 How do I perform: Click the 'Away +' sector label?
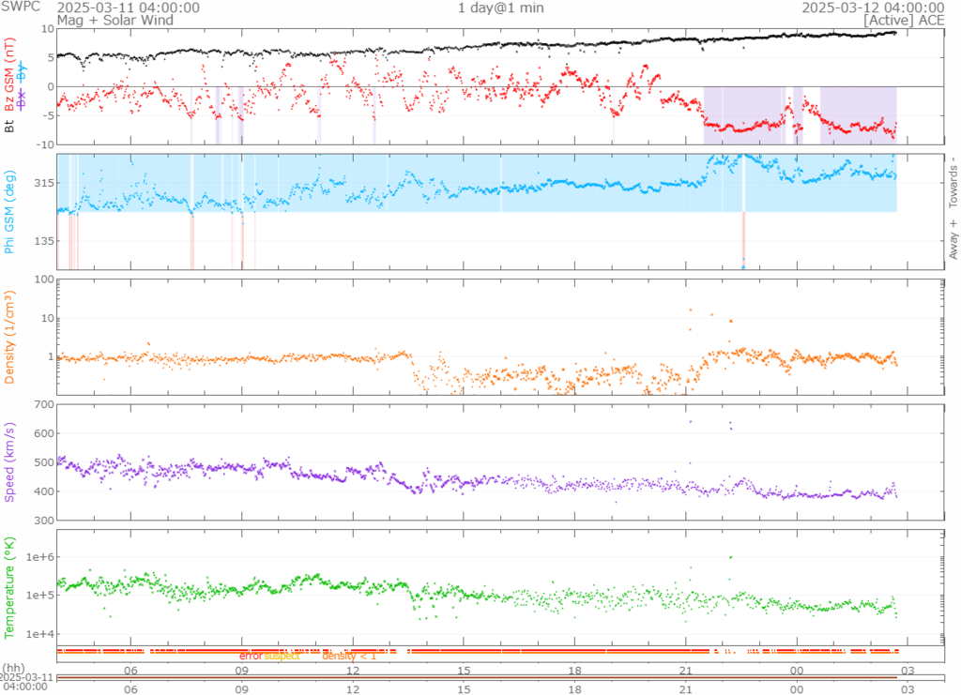pos(953,240)
